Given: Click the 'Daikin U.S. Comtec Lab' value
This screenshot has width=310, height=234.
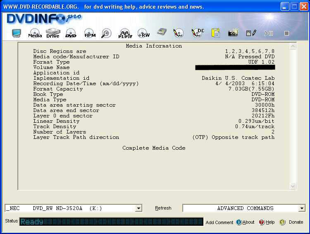Looking at the screenshot, I should coord(238,78).
